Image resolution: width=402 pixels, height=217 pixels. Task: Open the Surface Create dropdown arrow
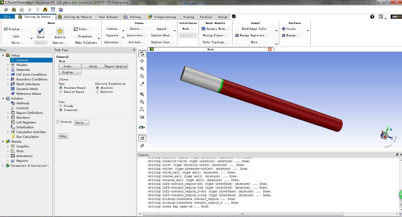point(308,30)
